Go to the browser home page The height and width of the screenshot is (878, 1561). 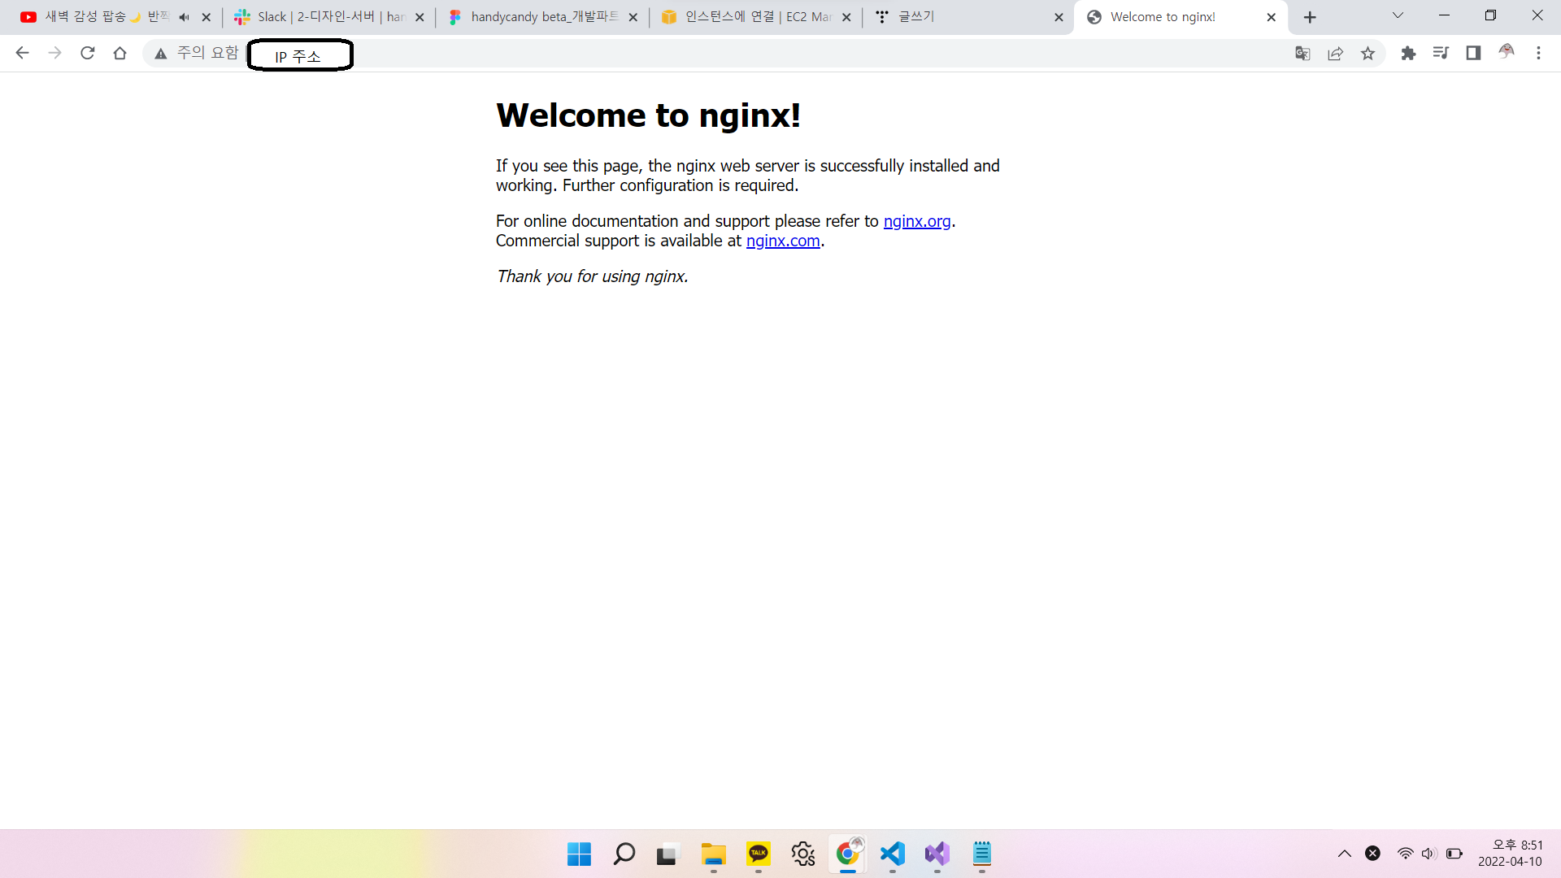pos(120,54)
